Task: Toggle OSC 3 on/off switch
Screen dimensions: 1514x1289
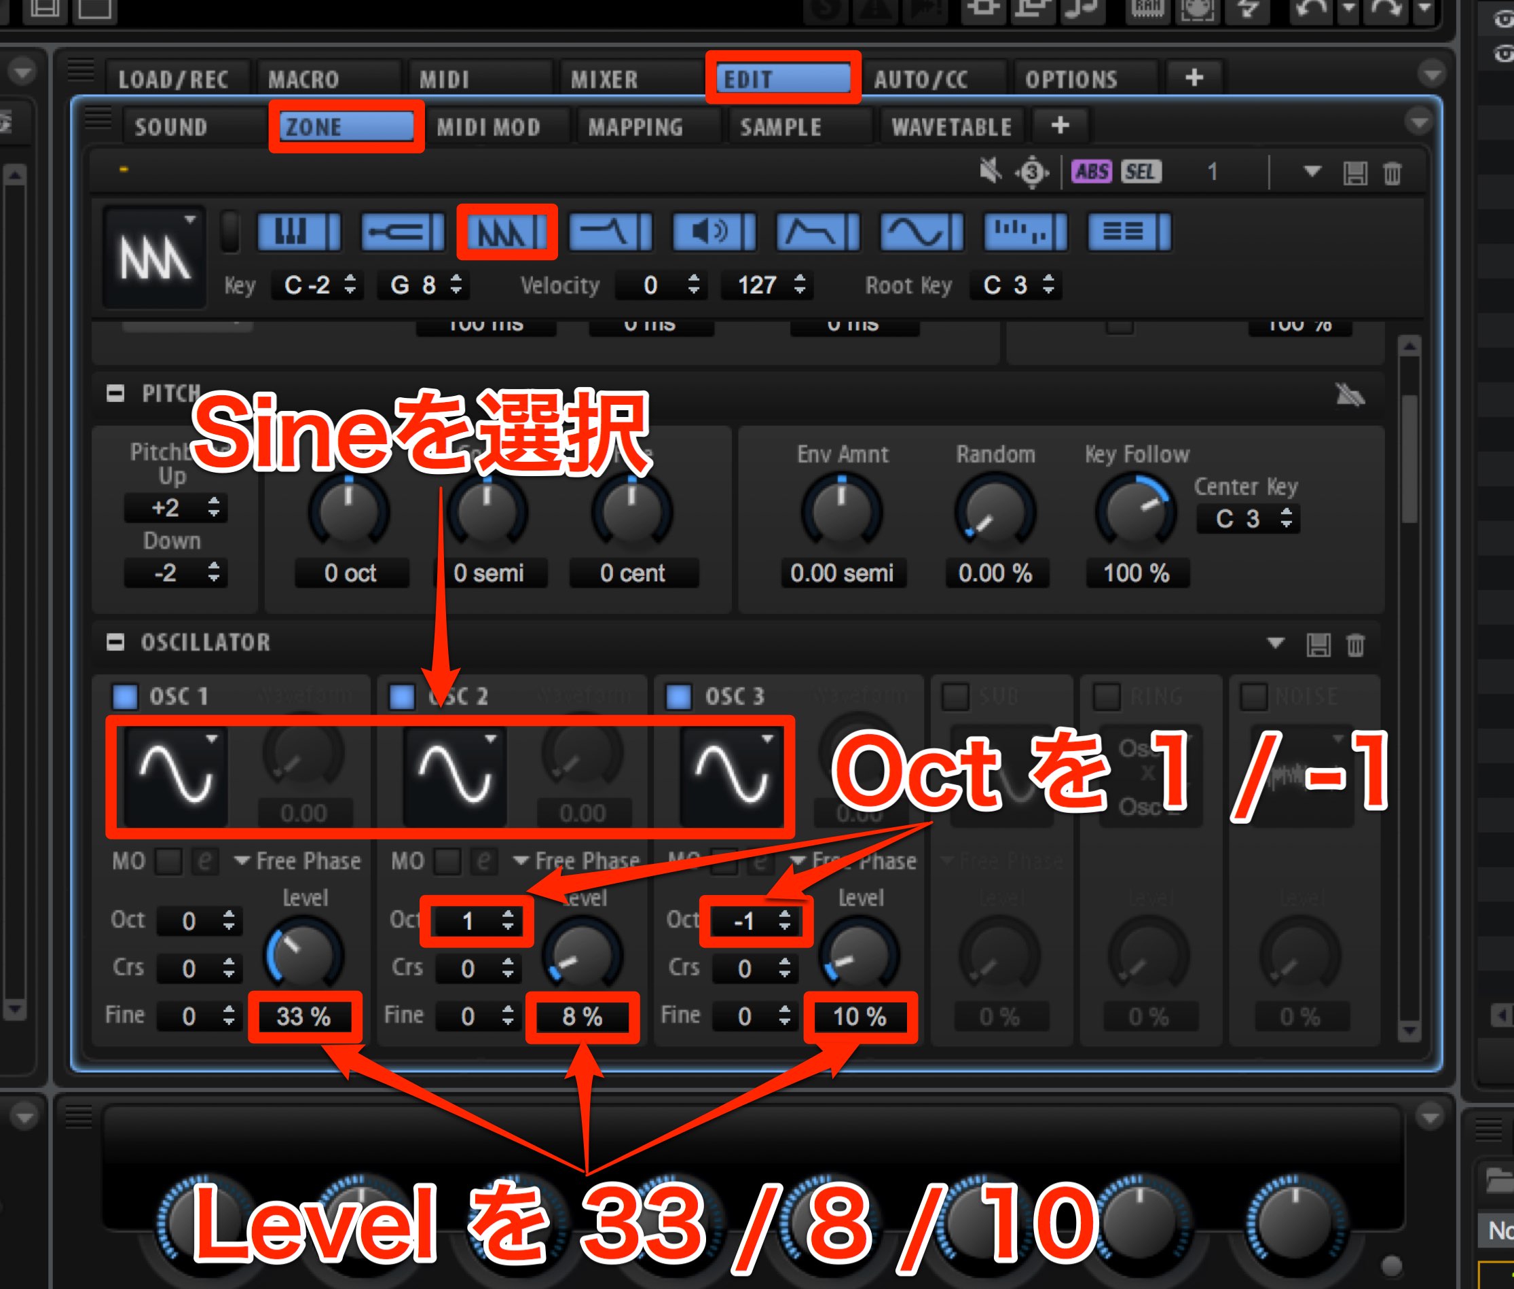Action: click(678, 696)
